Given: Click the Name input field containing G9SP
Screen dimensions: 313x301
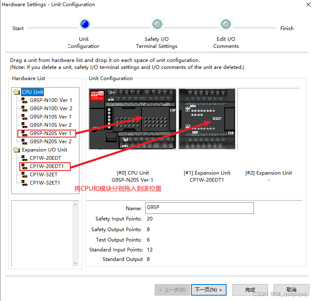Looking at the screenshot, I should 199,208.
